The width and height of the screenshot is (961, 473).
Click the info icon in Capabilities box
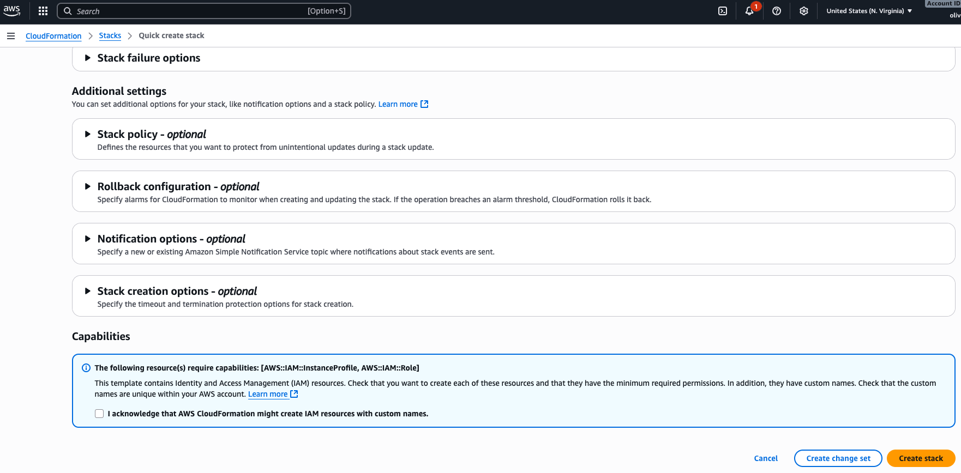click(86, 368)
